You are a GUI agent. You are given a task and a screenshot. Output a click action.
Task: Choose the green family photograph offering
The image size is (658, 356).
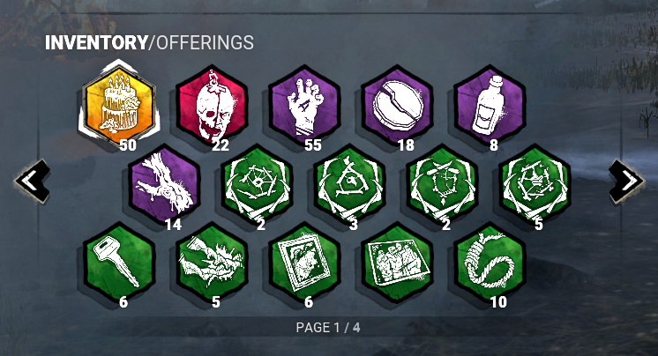coord(397,262)
